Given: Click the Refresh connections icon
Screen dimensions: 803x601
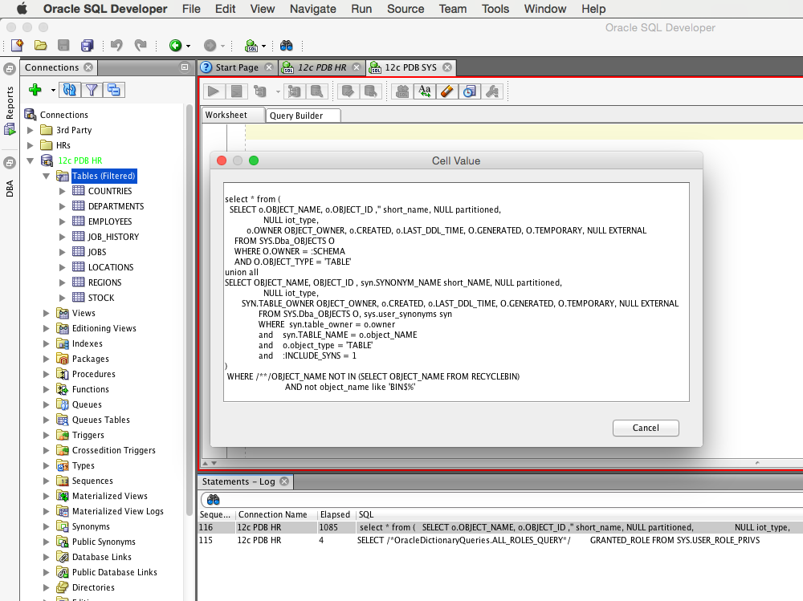Looking at the screenshot, I should click(70, 90).
